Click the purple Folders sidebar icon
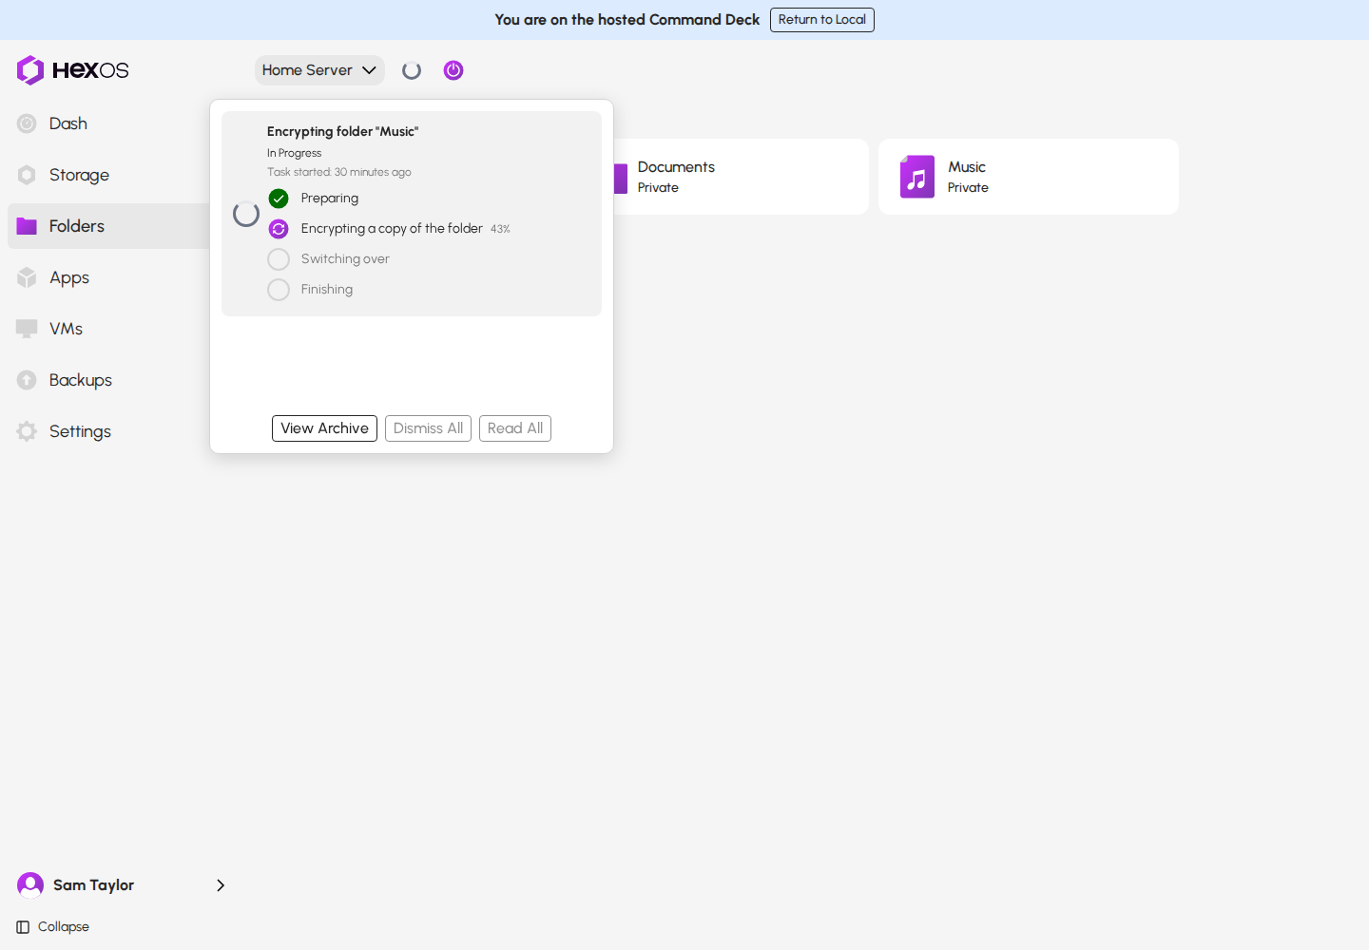 tap(27, 226)
